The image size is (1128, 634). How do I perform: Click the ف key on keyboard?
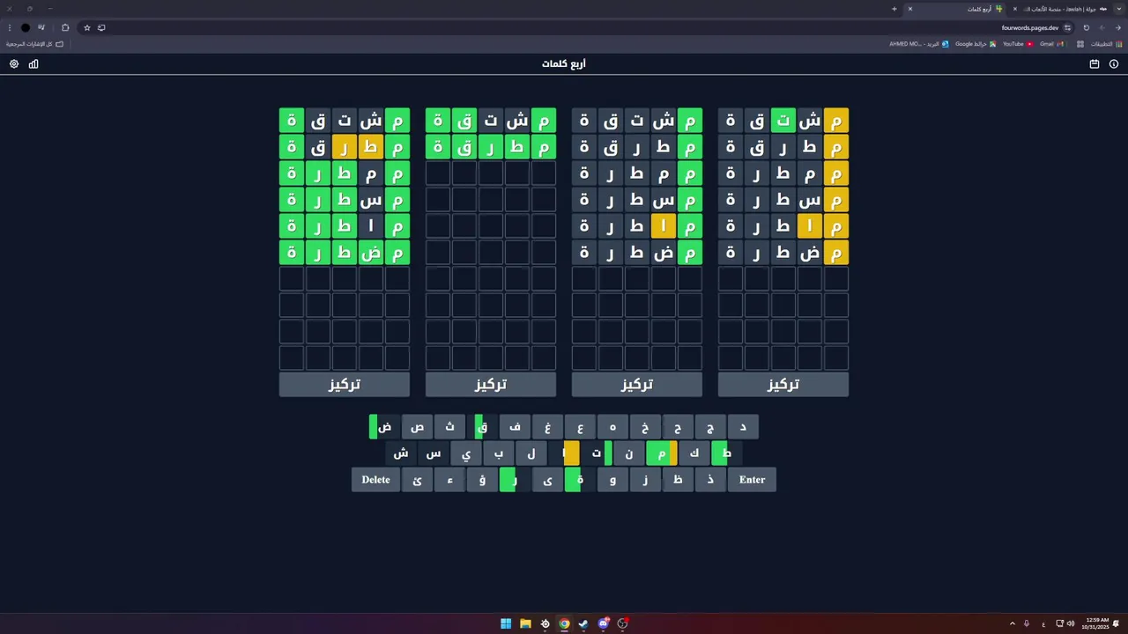point(516,427)
